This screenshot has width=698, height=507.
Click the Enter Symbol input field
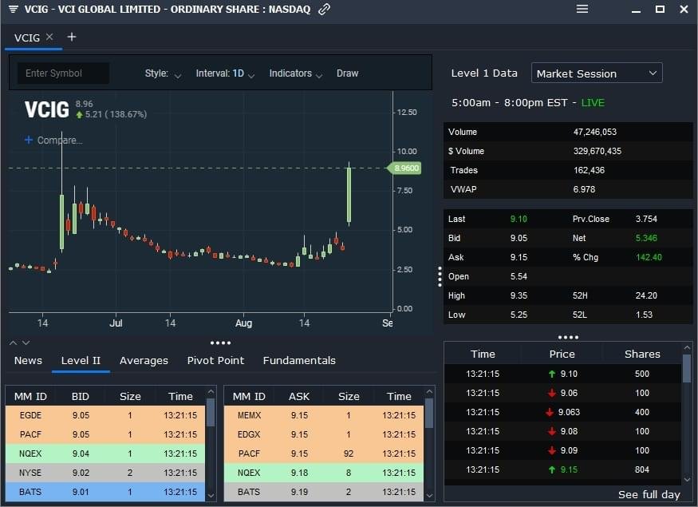[x=63, y=73]
